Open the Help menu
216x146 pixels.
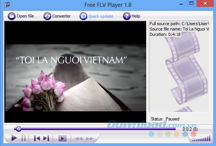pos(132,16)
